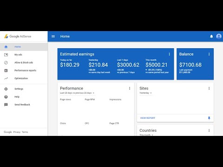Screen dimensions: 223x167
Task: Click the Allow & block ads icon
Action: coord(6,63)
